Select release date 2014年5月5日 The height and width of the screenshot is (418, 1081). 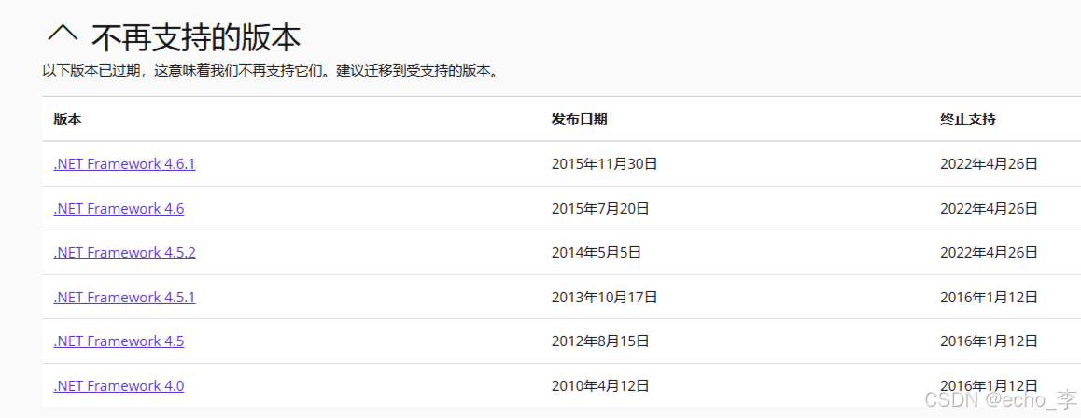tap(597, 253)
